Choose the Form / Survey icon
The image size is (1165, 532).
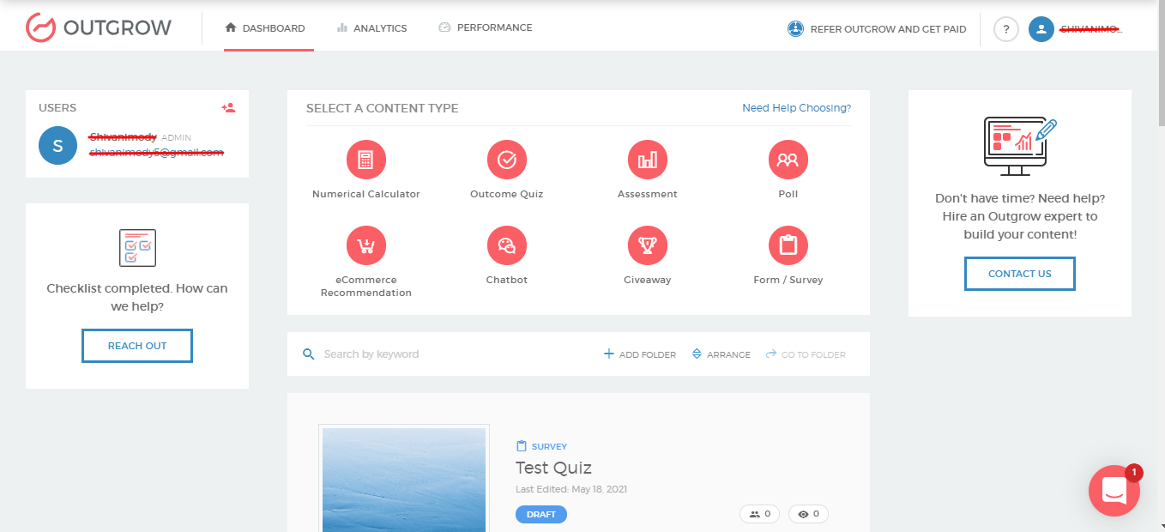coord(788,245)
